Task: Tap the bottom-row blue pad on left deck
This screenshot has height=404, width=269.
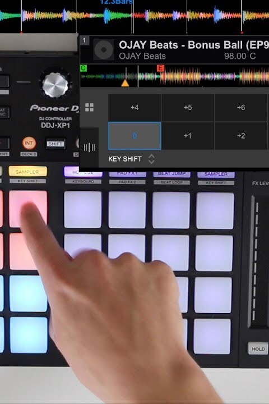Action: 29,334
